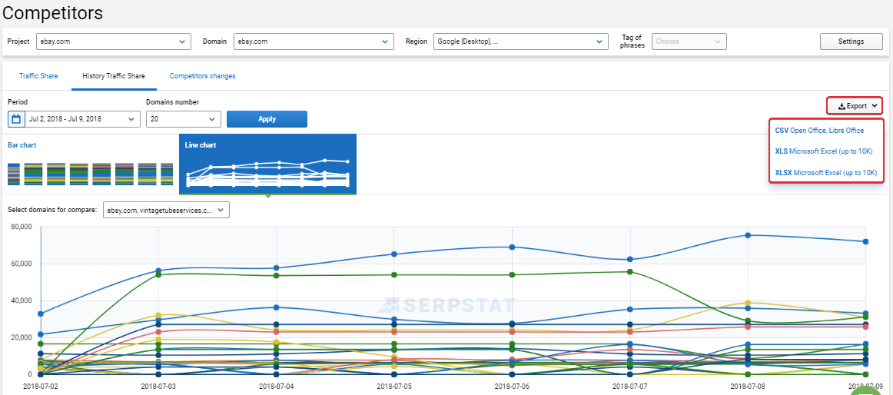Image resolution: width=893 pixels, height=395 pixels.
Task: Open the Tag of phrases Choose dropdown
Action: point(689,41)
